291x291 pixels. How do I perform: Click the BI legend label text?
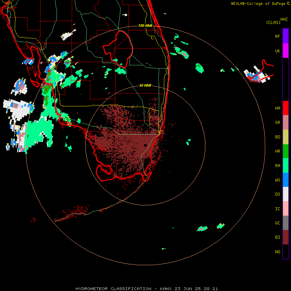click(x=277, y=237)
